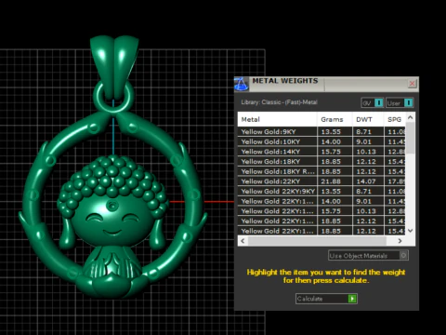The height and width of the screenshot is (335, 446).
Task: Select the Yellow Gold:9KY row
Action: tap(321, 132)
